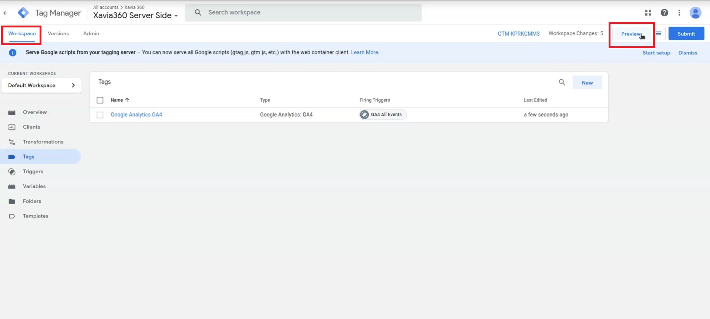Click the Variables icon in sidebar

point(12,186)
